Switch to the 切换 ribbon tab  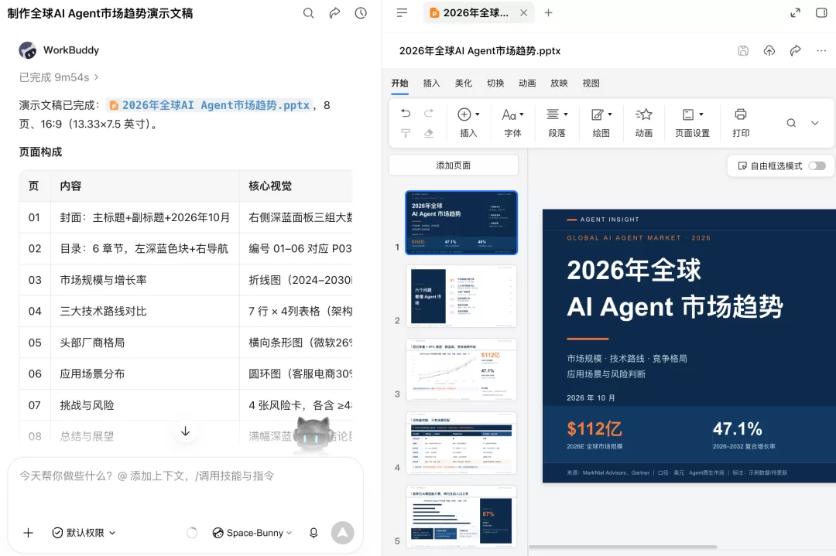click(495, 83)
